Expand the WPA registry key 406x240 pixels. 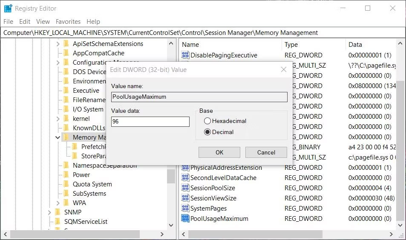coord(58,203)
